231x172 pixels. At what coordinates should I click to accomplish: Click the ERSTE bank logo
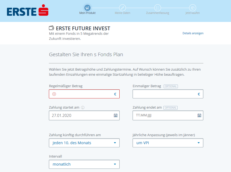[27, 11]
